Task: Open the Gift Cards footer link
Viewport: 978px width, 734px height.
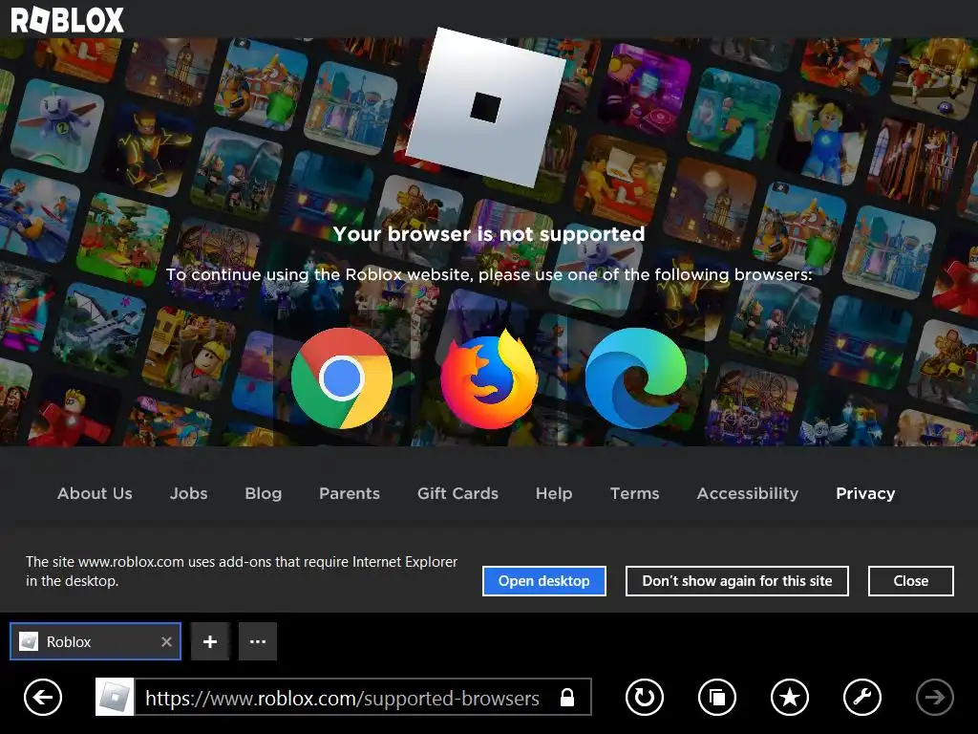Action: point(457,493)
